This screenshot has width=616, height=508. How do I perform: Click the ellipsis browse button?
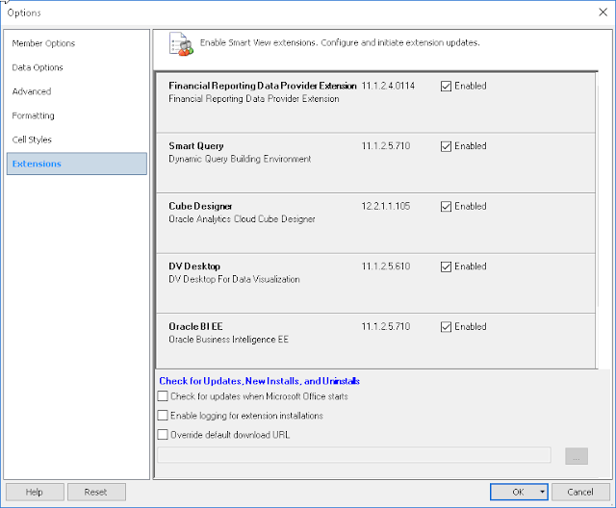tap(577, 456)
